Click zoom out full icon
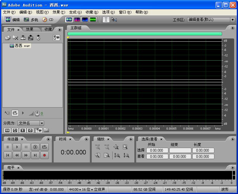Screen dimensions: 238x194 (116, 147)
